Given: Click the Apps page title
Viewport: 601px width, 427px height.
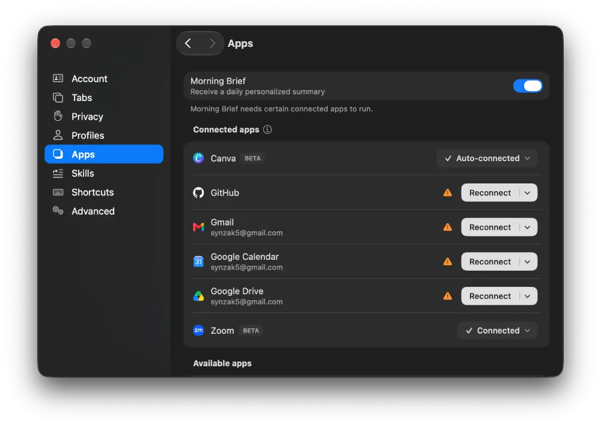Looking at the screenshot, I should [x=240, y=43].
